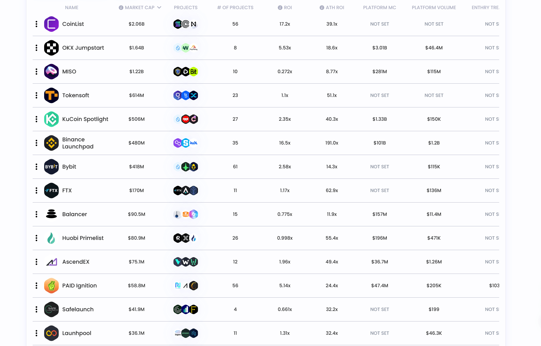Click the Binance Launchpad yellow logo
Screen dimensions: 541x346
click(x=51, y=143)
